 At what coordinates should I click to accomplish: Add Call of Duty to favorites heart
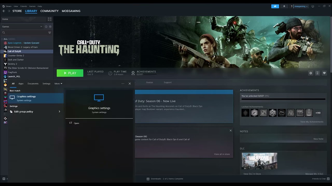[x=324, y=73]
